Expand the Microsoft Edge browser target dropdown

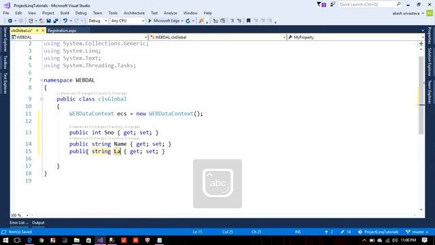click(182, 21)
